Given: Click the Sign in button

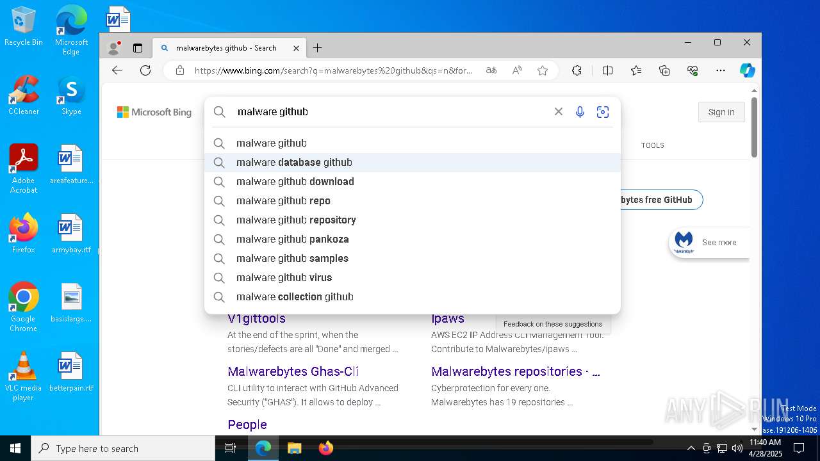Looking at the screenshot, I should tap(721, 112).
